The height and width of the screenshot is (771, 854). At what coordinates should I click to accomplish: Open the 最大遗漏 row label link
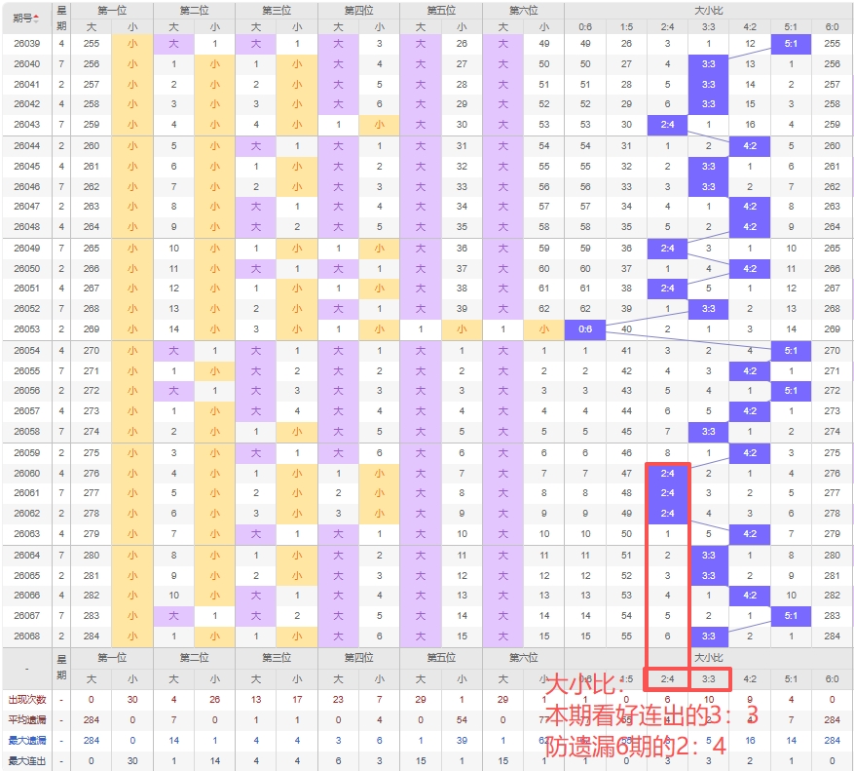27,741
